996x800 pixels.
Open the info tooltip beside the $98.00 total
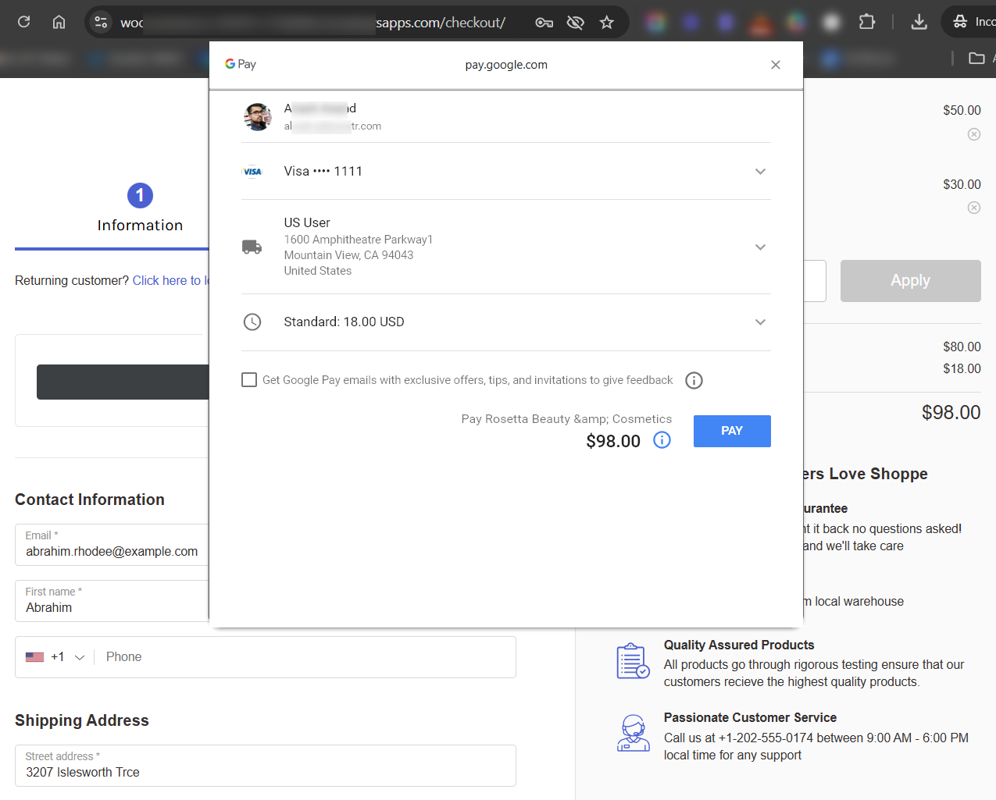(661, 440)
